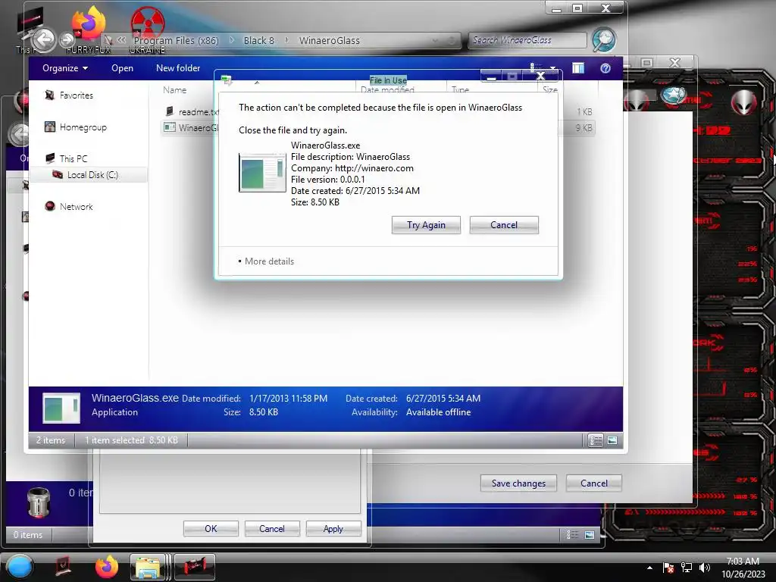Open red gadget app taskbar button
This screenshot has width=776, height=582.
195,567
